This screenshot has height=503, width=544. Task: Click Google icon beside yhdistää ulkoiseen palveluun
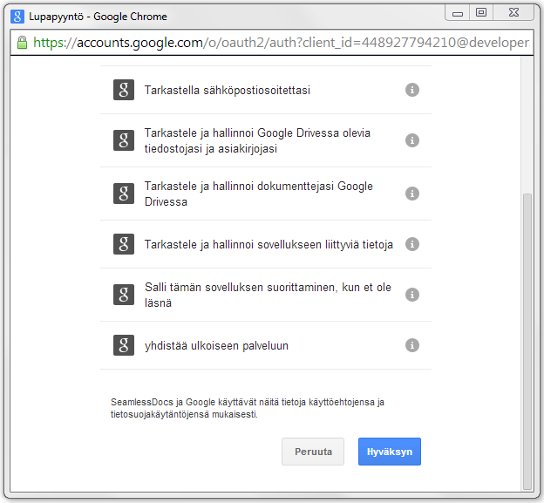click(x=124, y=345)
